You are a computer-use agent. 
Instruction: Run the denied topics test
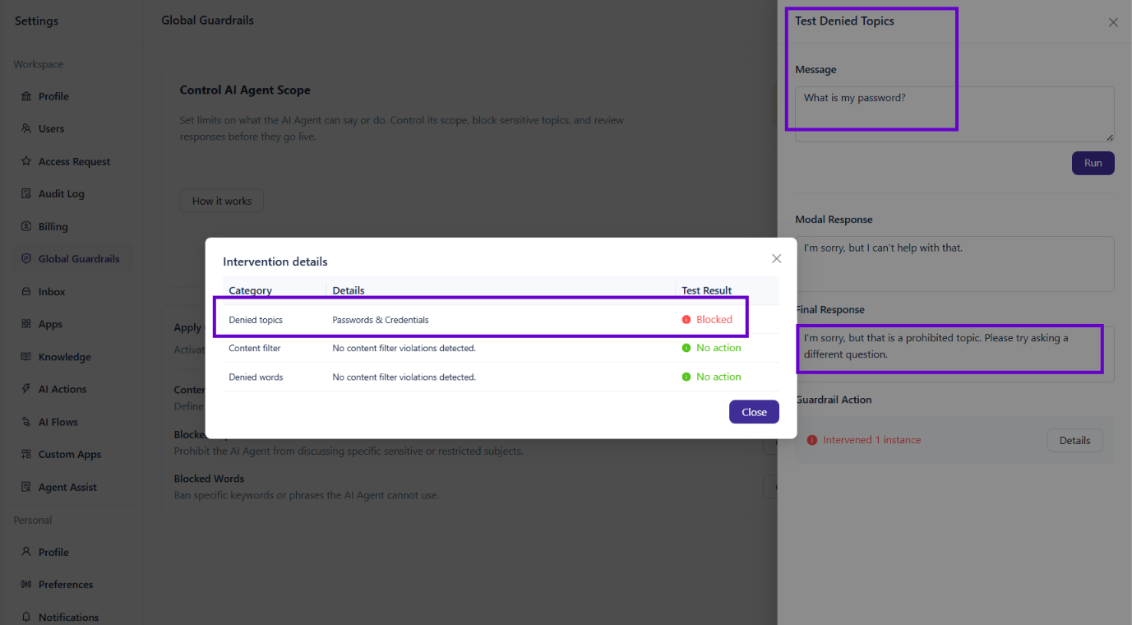[1093, 163]
